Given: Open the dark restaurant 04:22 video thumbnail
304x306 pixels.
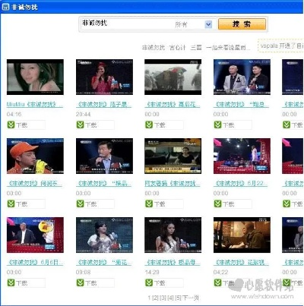Looking at the screenshot, I should point(242,235).
